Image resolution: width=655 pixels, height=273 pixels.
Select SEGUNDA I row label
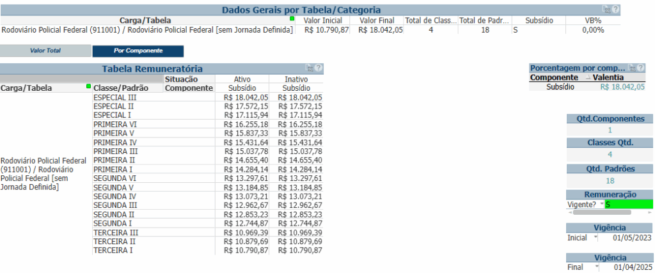113,223
